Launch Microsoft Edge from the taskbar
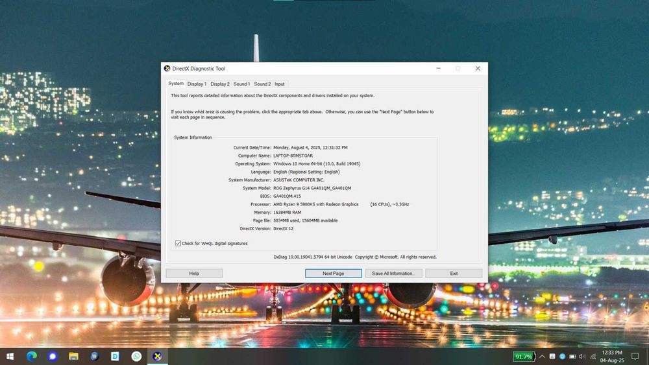The image size is (649, 365). (31, 357)
